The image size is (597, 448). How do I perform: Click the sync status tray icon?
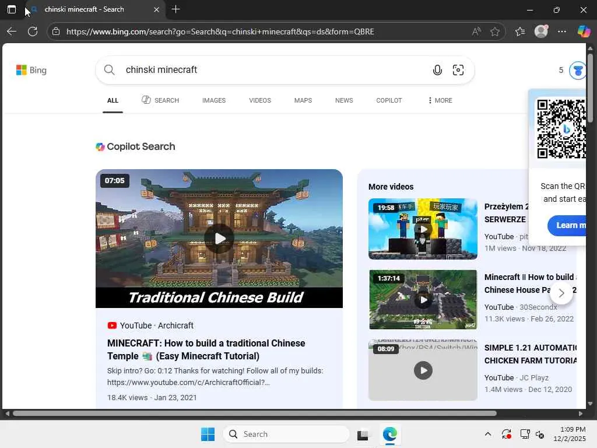click(x=506, y=434)
